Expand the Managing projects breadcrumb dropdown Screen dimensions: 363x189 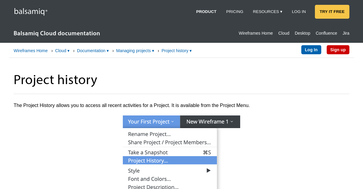coord(135,51)
